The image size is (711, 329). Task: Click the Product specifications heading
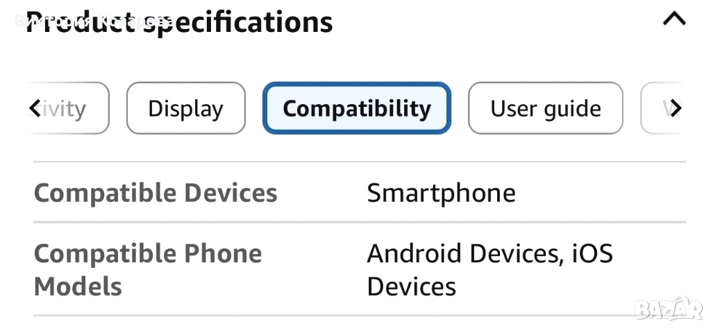pos(179,22)
